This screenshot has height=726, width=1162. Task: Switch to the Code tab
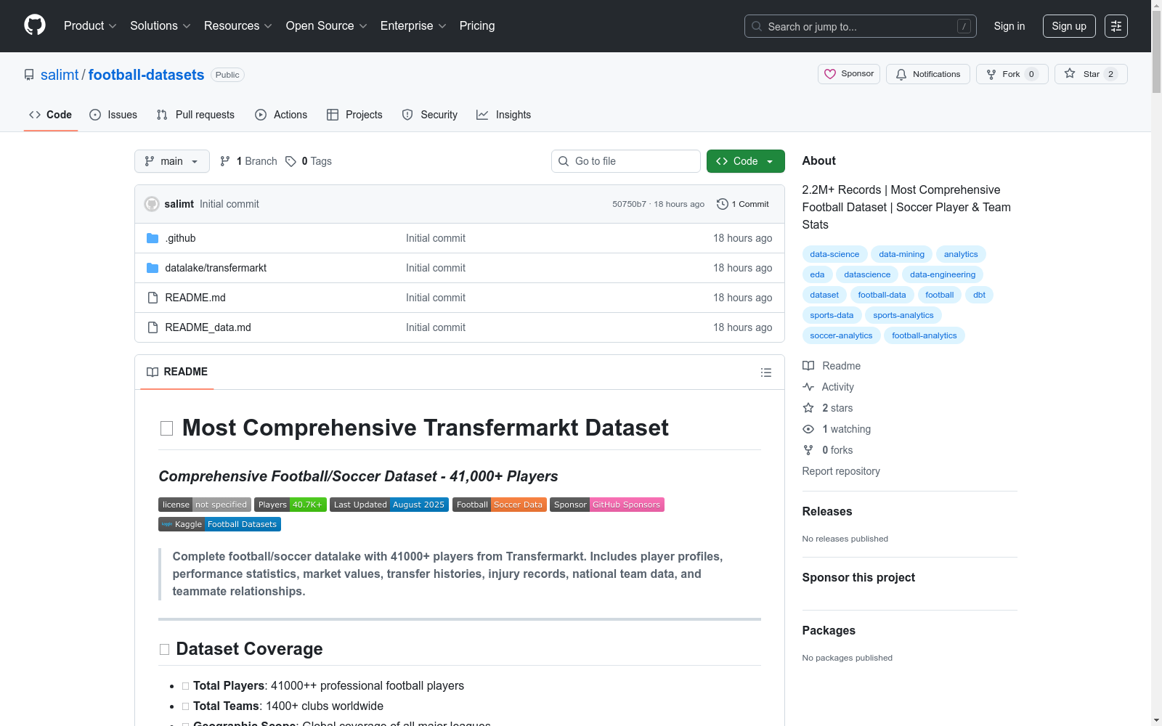pyautogui.click(x=50, y=115)
